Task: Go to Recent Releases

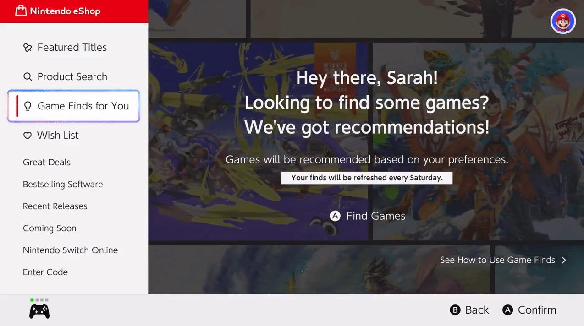Action: tap(55, 206)
